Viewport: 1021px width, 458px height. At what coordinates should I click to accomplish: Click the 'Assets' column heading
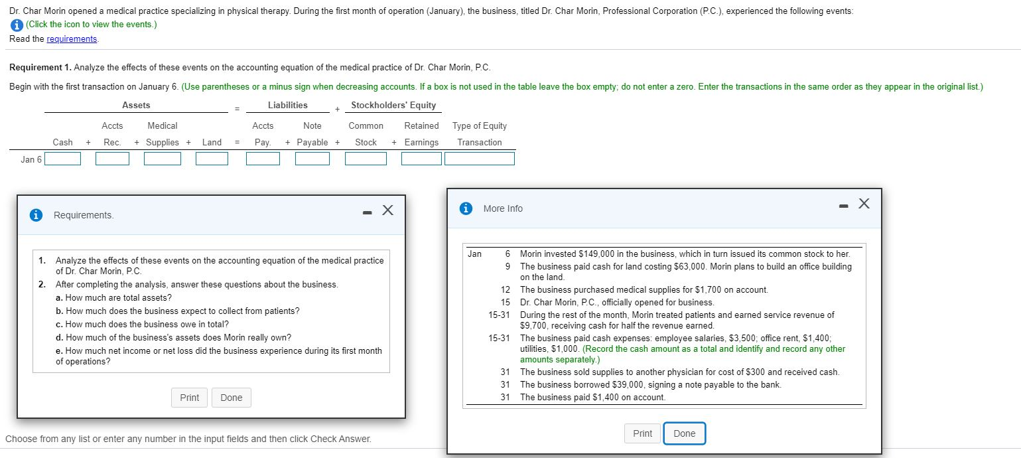[x=136, y=105]
